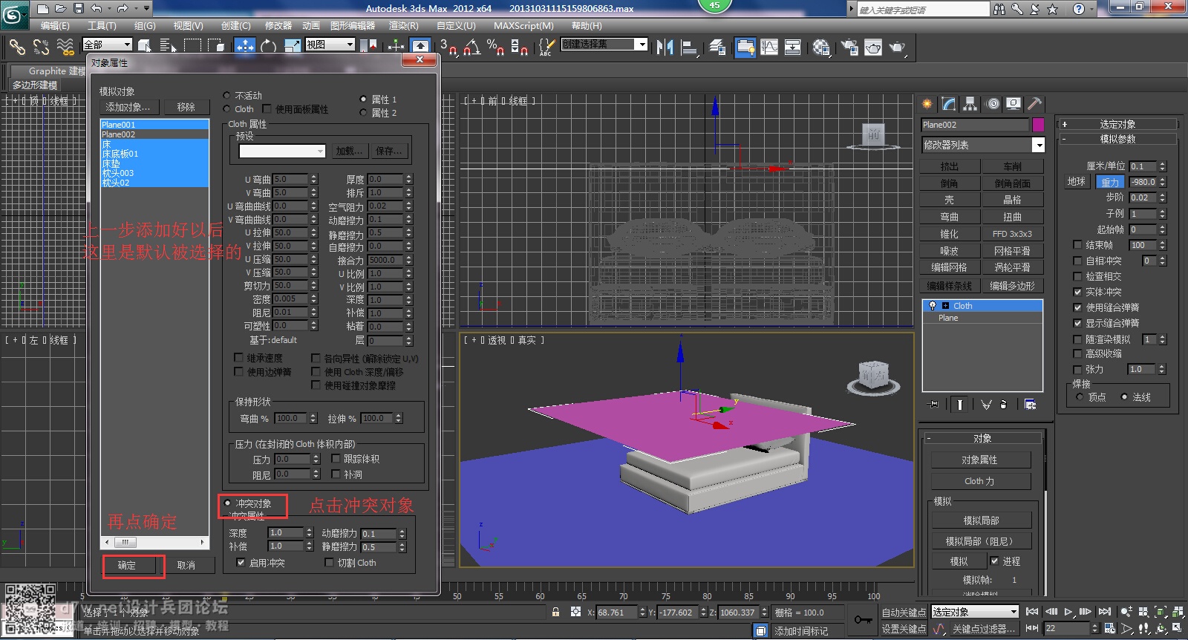Open the 创建选择集 named selection dropdown
1188x640 pixels.
[604, 45]
